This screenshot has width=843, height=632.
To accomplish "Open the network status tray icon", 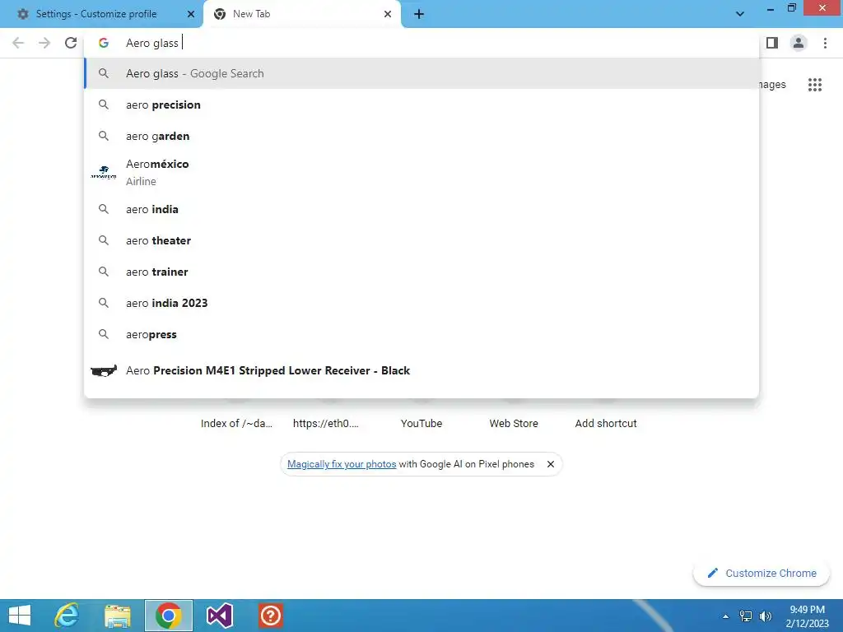I will (x=746, y=616).
